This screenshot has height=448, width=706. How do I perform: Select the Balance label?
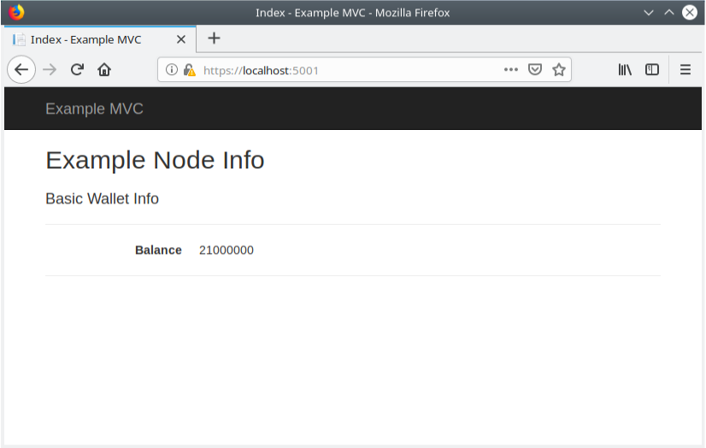coord(158,250)
